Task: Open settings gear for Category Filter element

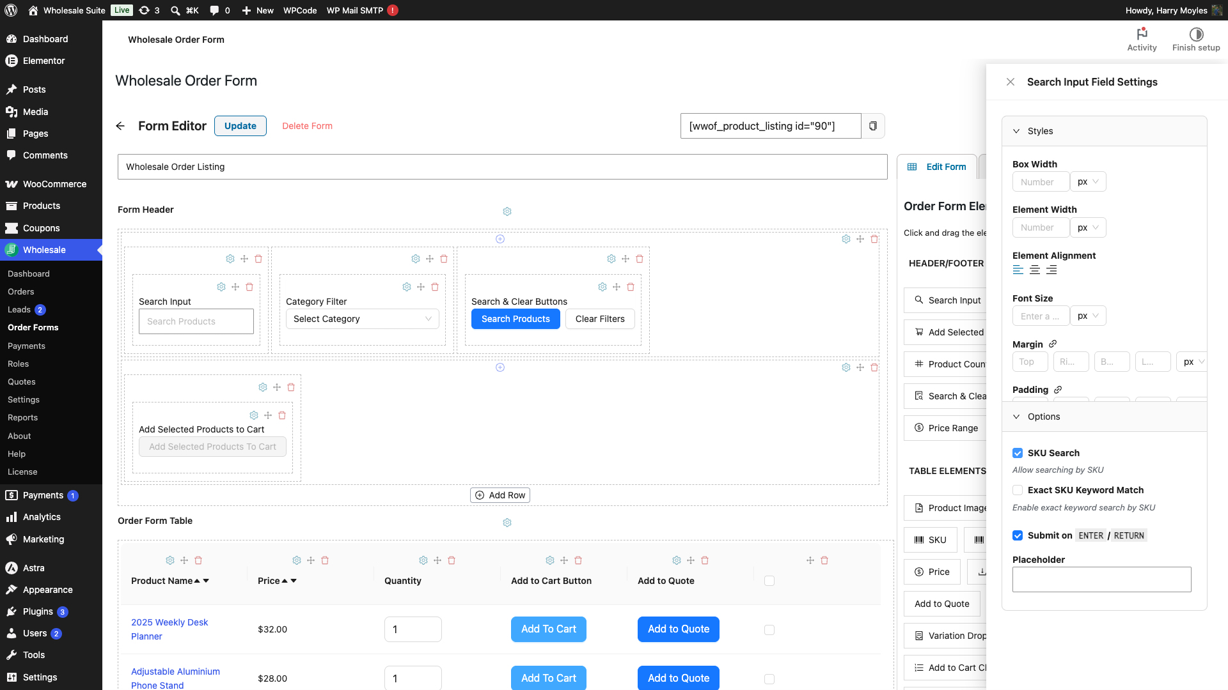Action: [x=407, y=287]
